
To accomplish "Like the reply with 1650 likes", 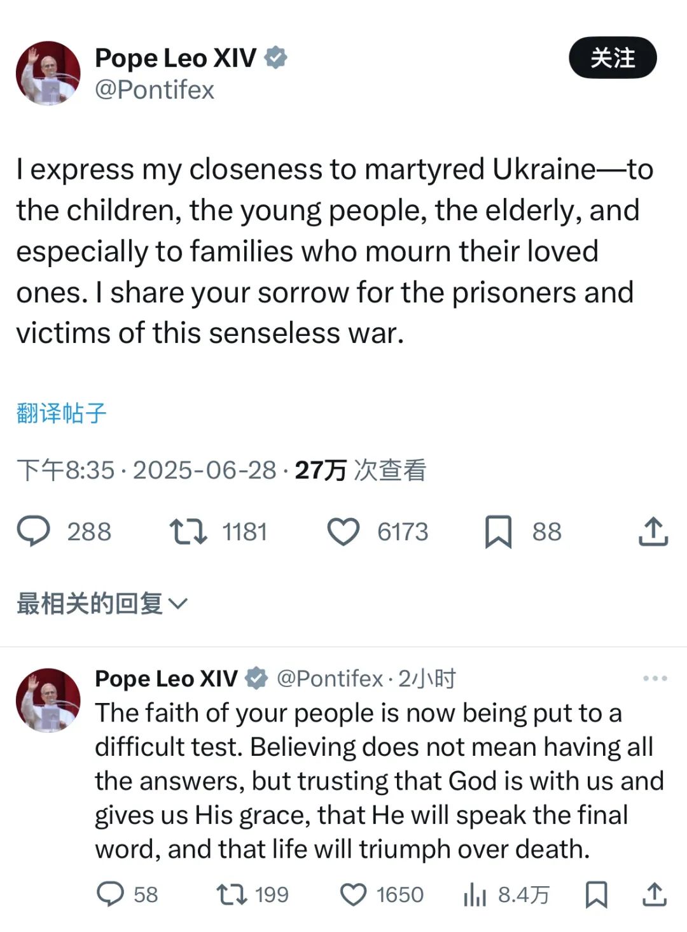I will coord(353,894).
